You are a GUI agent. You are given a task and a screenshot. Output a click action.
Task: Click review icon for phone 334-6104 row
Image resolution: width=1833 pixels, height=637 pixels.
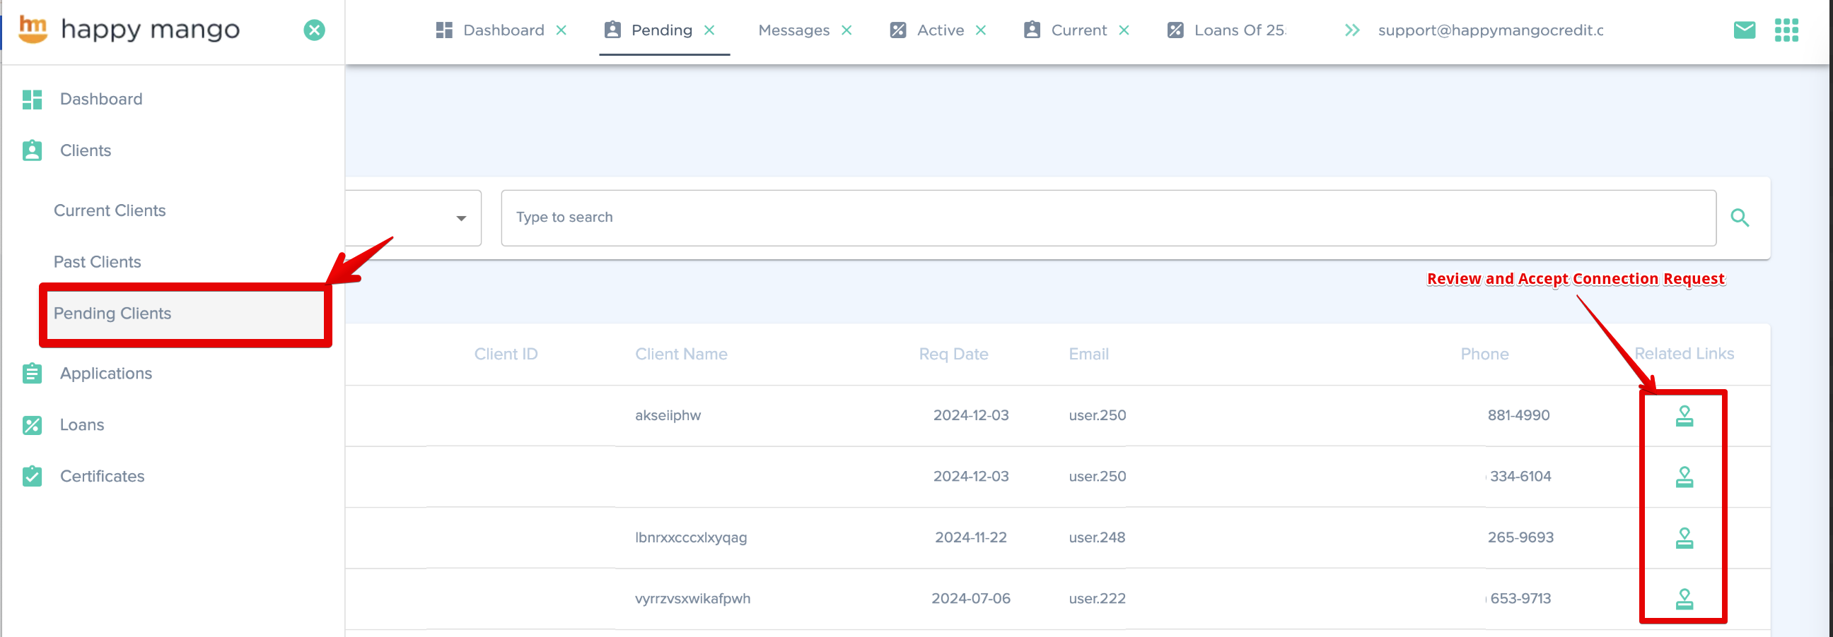click(x=1684, y=477)
